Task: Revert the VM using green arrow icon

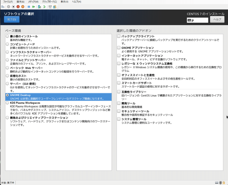Action: [x=44, y=7]
